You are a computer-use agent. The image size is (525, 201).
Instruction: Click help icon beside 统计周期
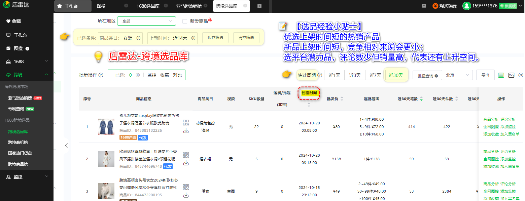320,75
